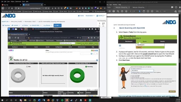Image resolution: width=181 pixels, height=102 pixels.
Task: Open the Refresh every 30 Sec dropdown
Action: pyautogui.click(x=67, y=43)
